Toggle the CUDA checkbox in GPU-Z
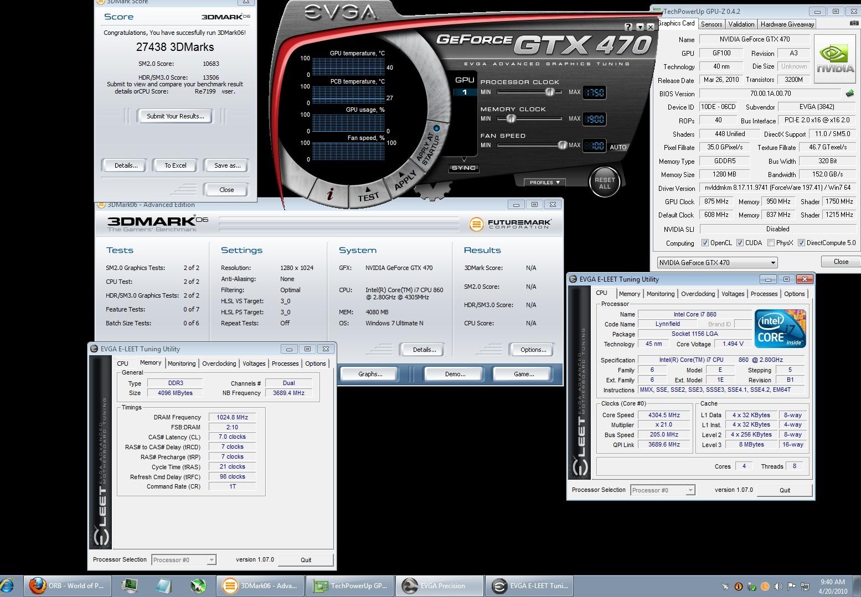 [x=739, y=243]
